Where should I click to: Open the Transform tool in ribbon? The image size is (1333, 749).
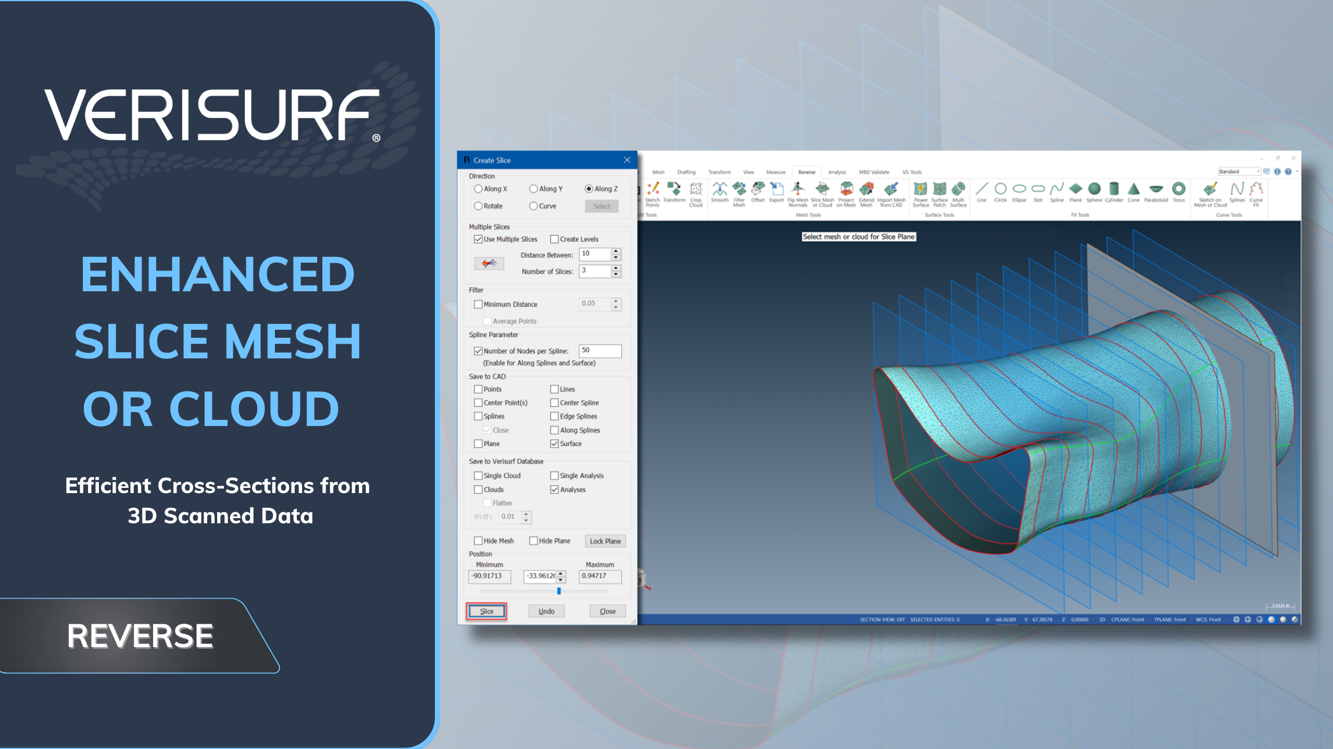click(x=674, y=192)
